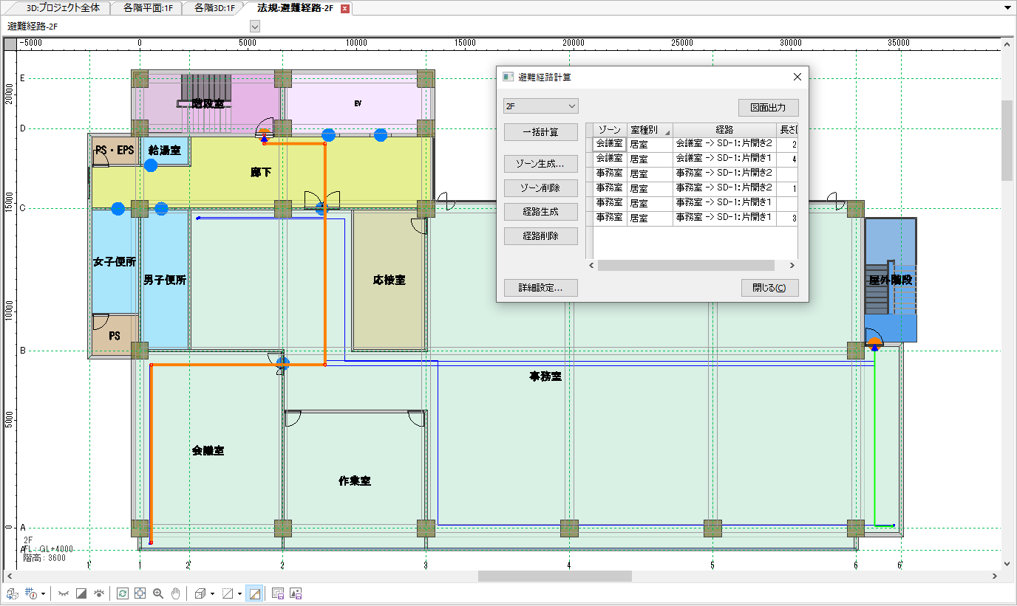Toggle the grid compass snap icon
Screen dimensions: 1017x606
tap(31, 593)
